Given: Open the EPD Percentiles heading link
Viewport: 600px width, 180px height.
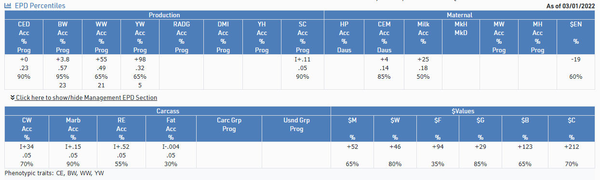Looking at the screenshot, I should (x=40, y=6).
